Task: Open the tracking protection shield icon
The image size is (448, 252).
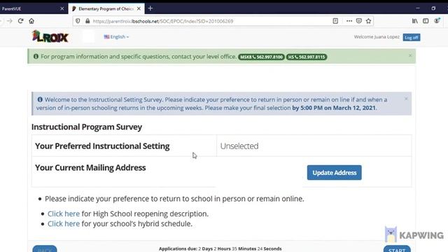Action: [78, 21]
